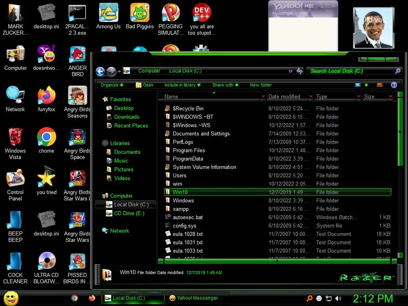Select the config.sys file
The width and height of the screenshot is (408, 306).
pos(277,226)
